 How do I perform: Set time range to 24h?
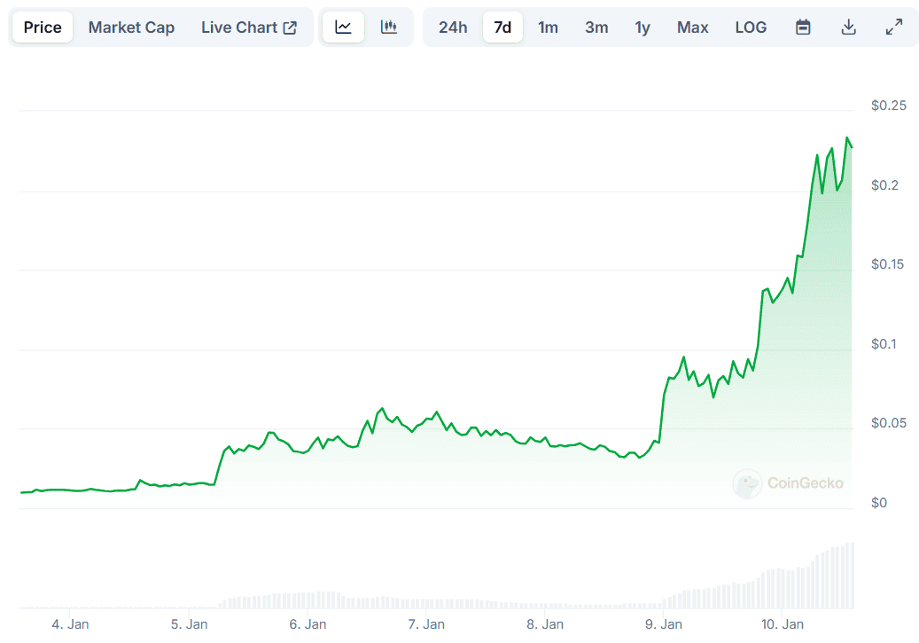pyautogui.click(x=453, y=27)
